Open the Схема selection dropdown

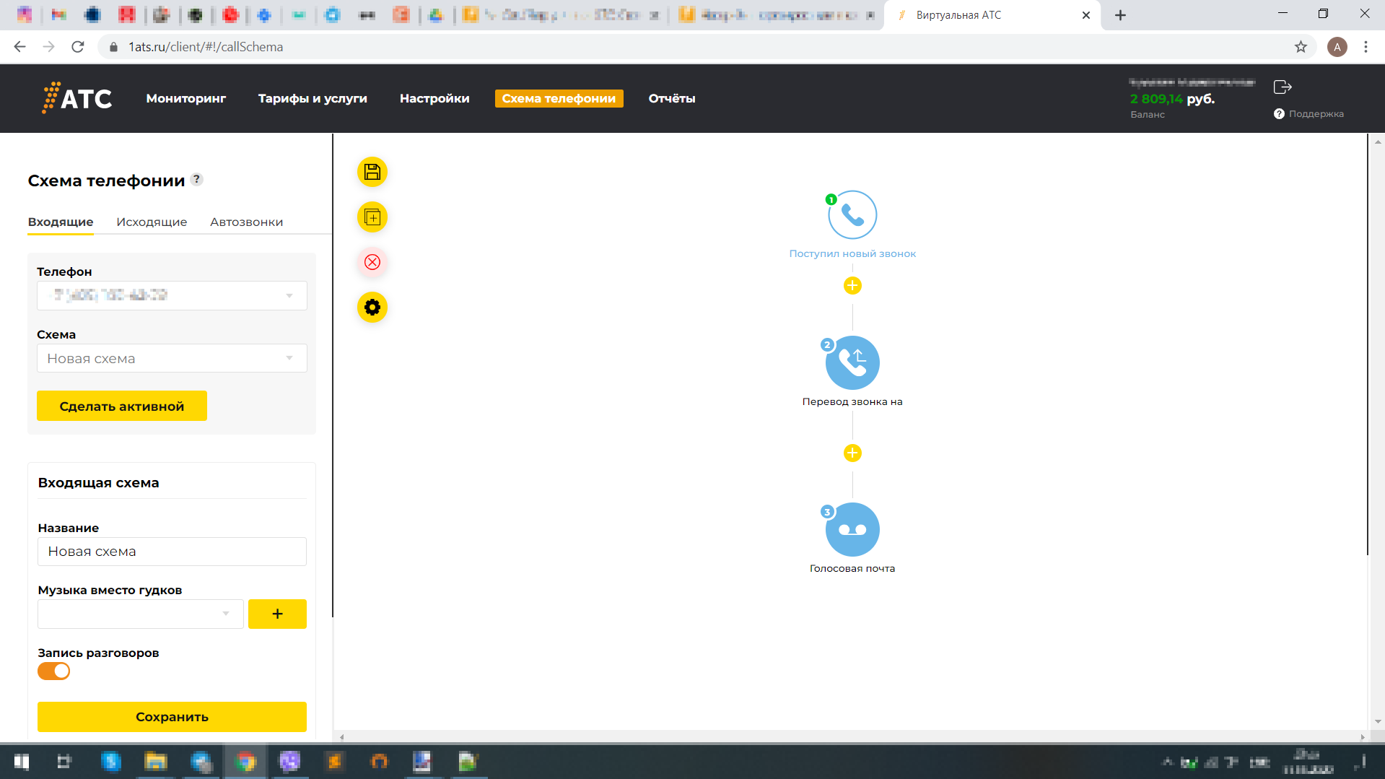coord(172,358)
